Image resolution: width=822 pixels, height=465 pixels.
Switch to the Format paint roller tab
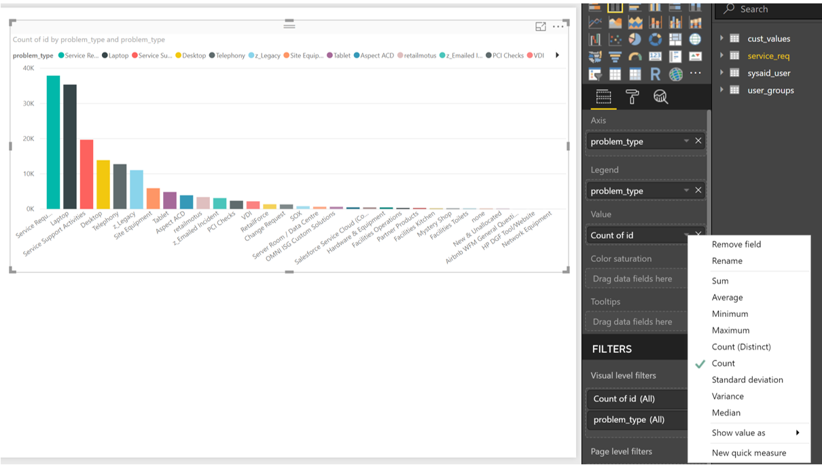click(632, 96)
